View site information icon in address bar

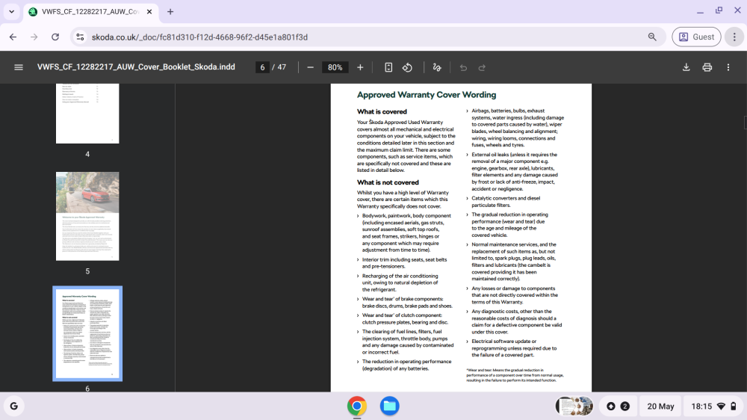80,37
